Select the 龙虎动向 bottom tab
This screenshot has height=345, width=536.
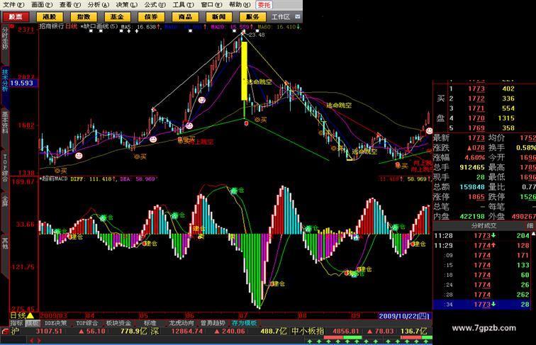182,323
